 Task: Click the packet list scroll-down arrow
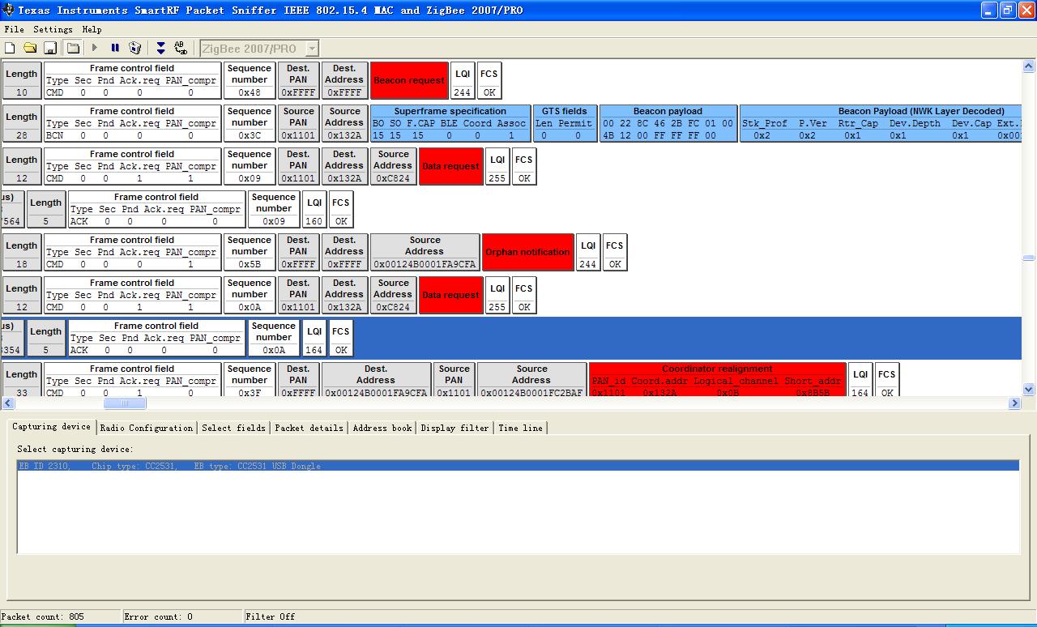tap(1029, 389)
